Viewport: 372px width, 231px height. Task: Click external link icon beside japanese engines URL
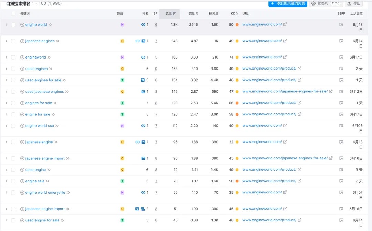click(285, 41)
